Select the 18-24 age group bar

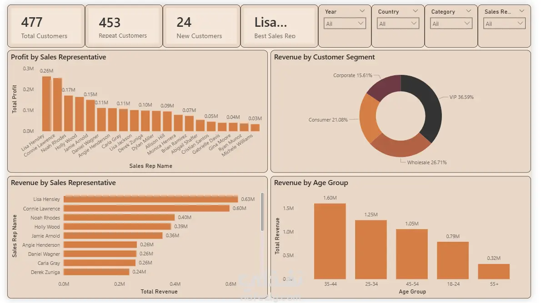[x=453, y=260]
